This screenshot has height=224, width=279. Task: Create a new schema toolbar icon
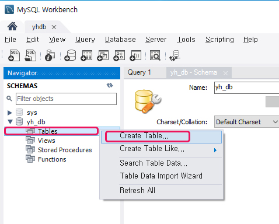tap(70, 55)
